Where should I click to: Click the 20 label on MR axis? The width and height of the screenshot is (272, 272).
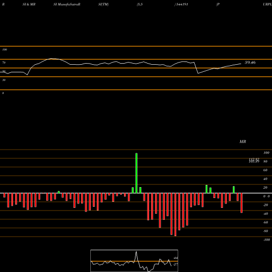click(265, 188)
